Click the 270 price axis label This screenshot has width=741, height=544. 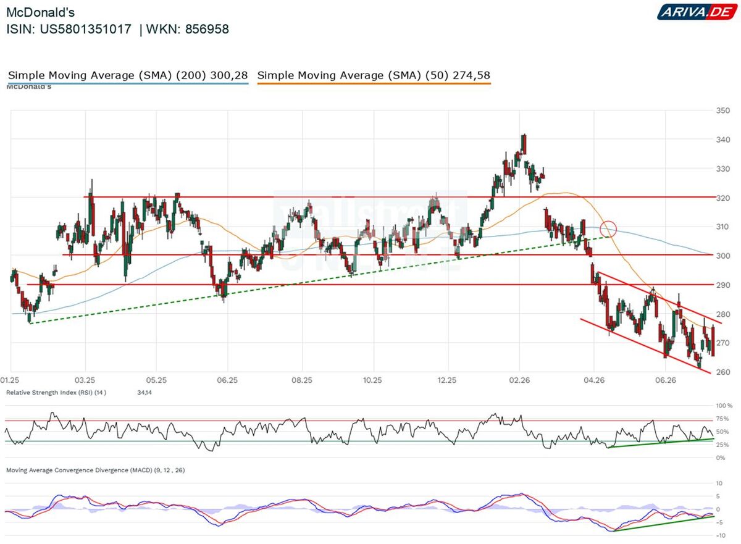(722, 343)
